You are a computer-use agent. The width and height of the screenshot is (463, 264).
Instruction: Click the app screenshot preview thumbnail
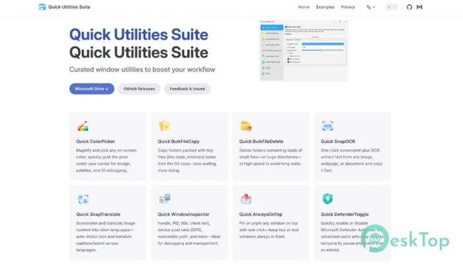point(304,51)
